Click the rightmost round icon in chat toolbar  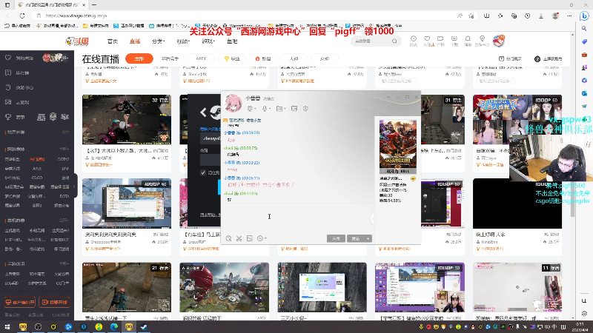pos(305,109)
